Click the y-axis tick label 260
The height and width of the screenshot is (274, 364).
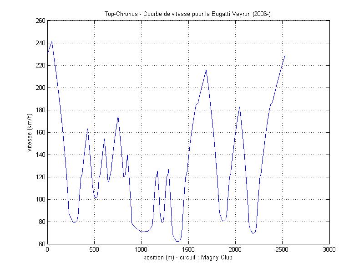point(40,21)
